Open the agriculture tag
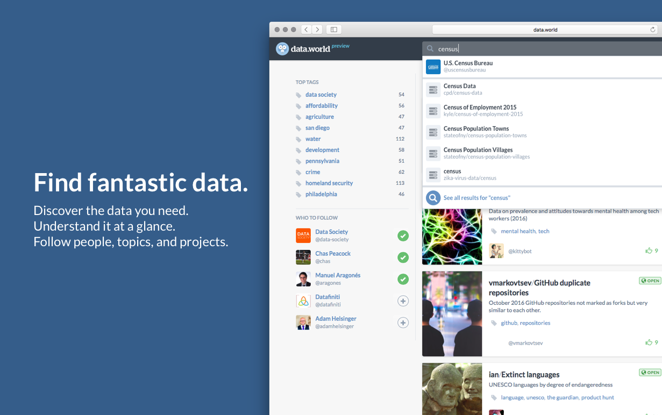The height and width of the screenshot is (415, 662). [x=319, y=117]
